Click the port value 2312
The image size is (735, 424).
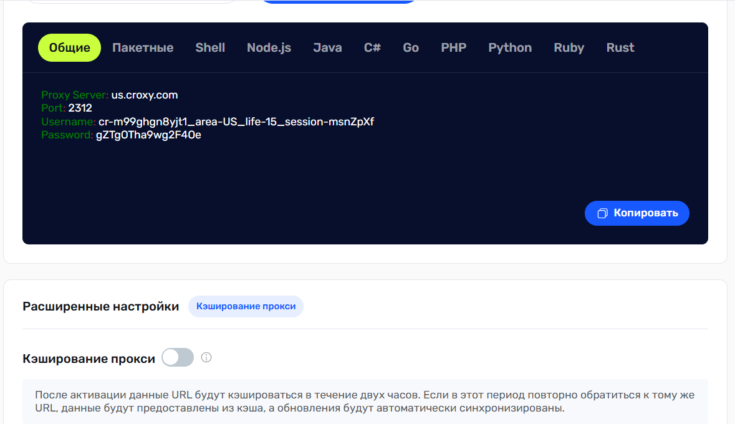pos(80,108)
